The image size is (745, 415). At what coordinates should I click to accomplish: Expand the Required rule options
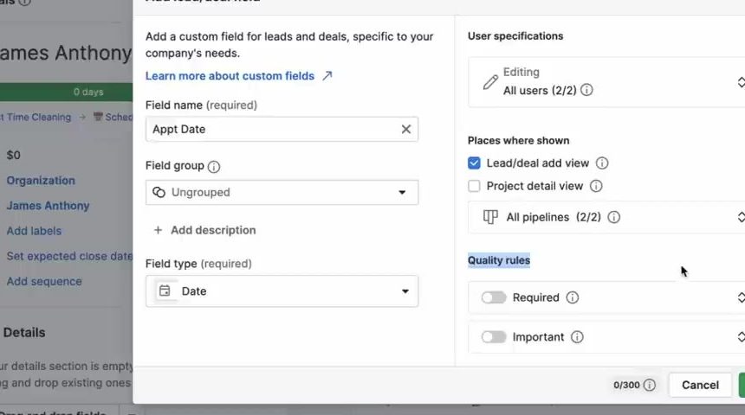[x=741, y=297]
